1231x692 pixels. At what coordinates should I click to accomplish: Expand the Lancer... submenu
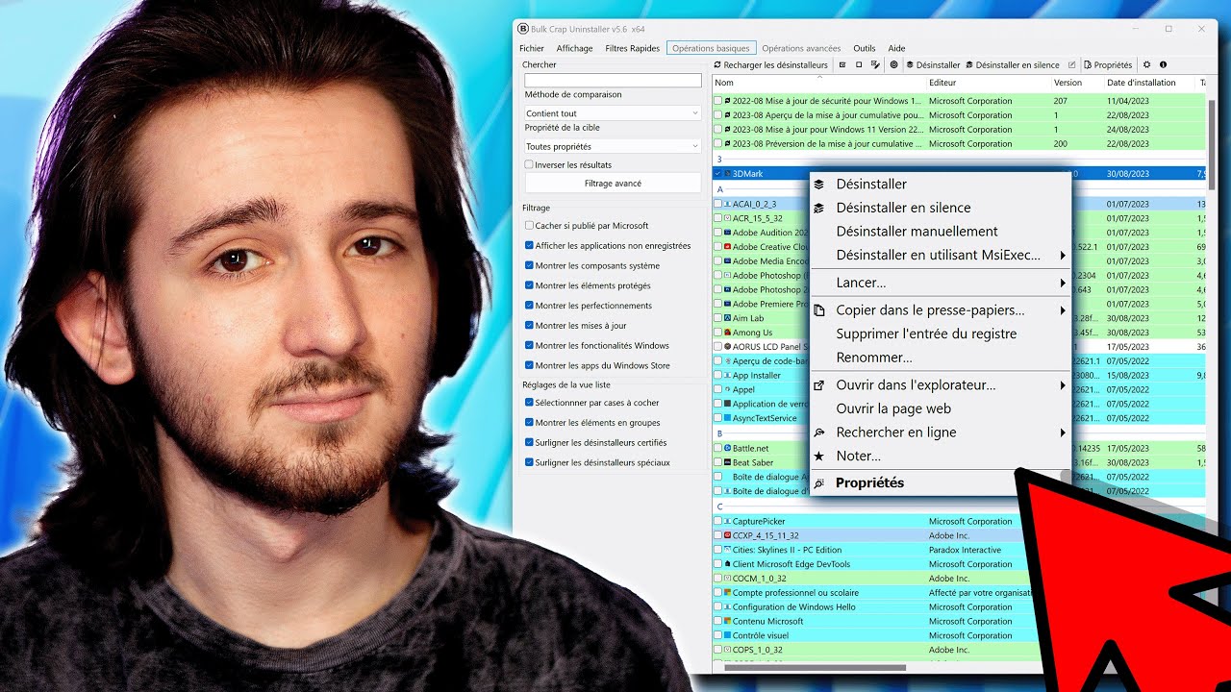[x=1063, y=284]
